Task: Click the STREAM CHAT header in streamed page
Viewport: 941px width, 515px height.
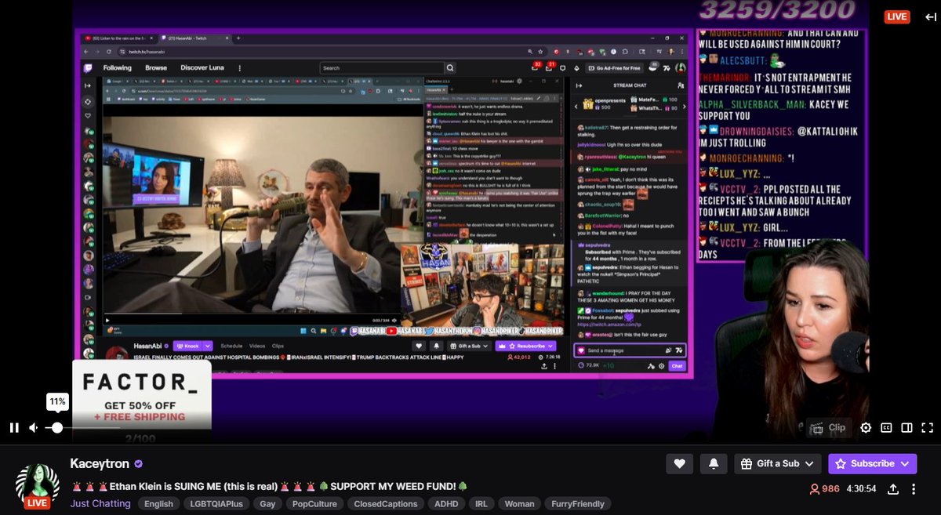Action: [630, 85]
